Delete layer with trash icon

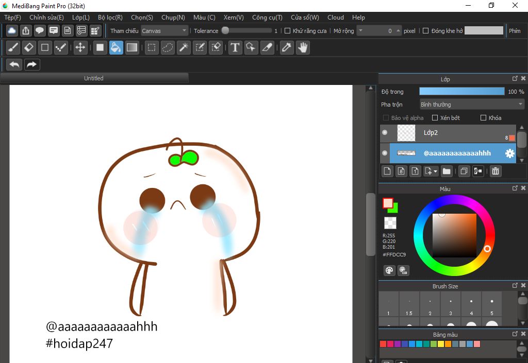(x=496, y=171)
